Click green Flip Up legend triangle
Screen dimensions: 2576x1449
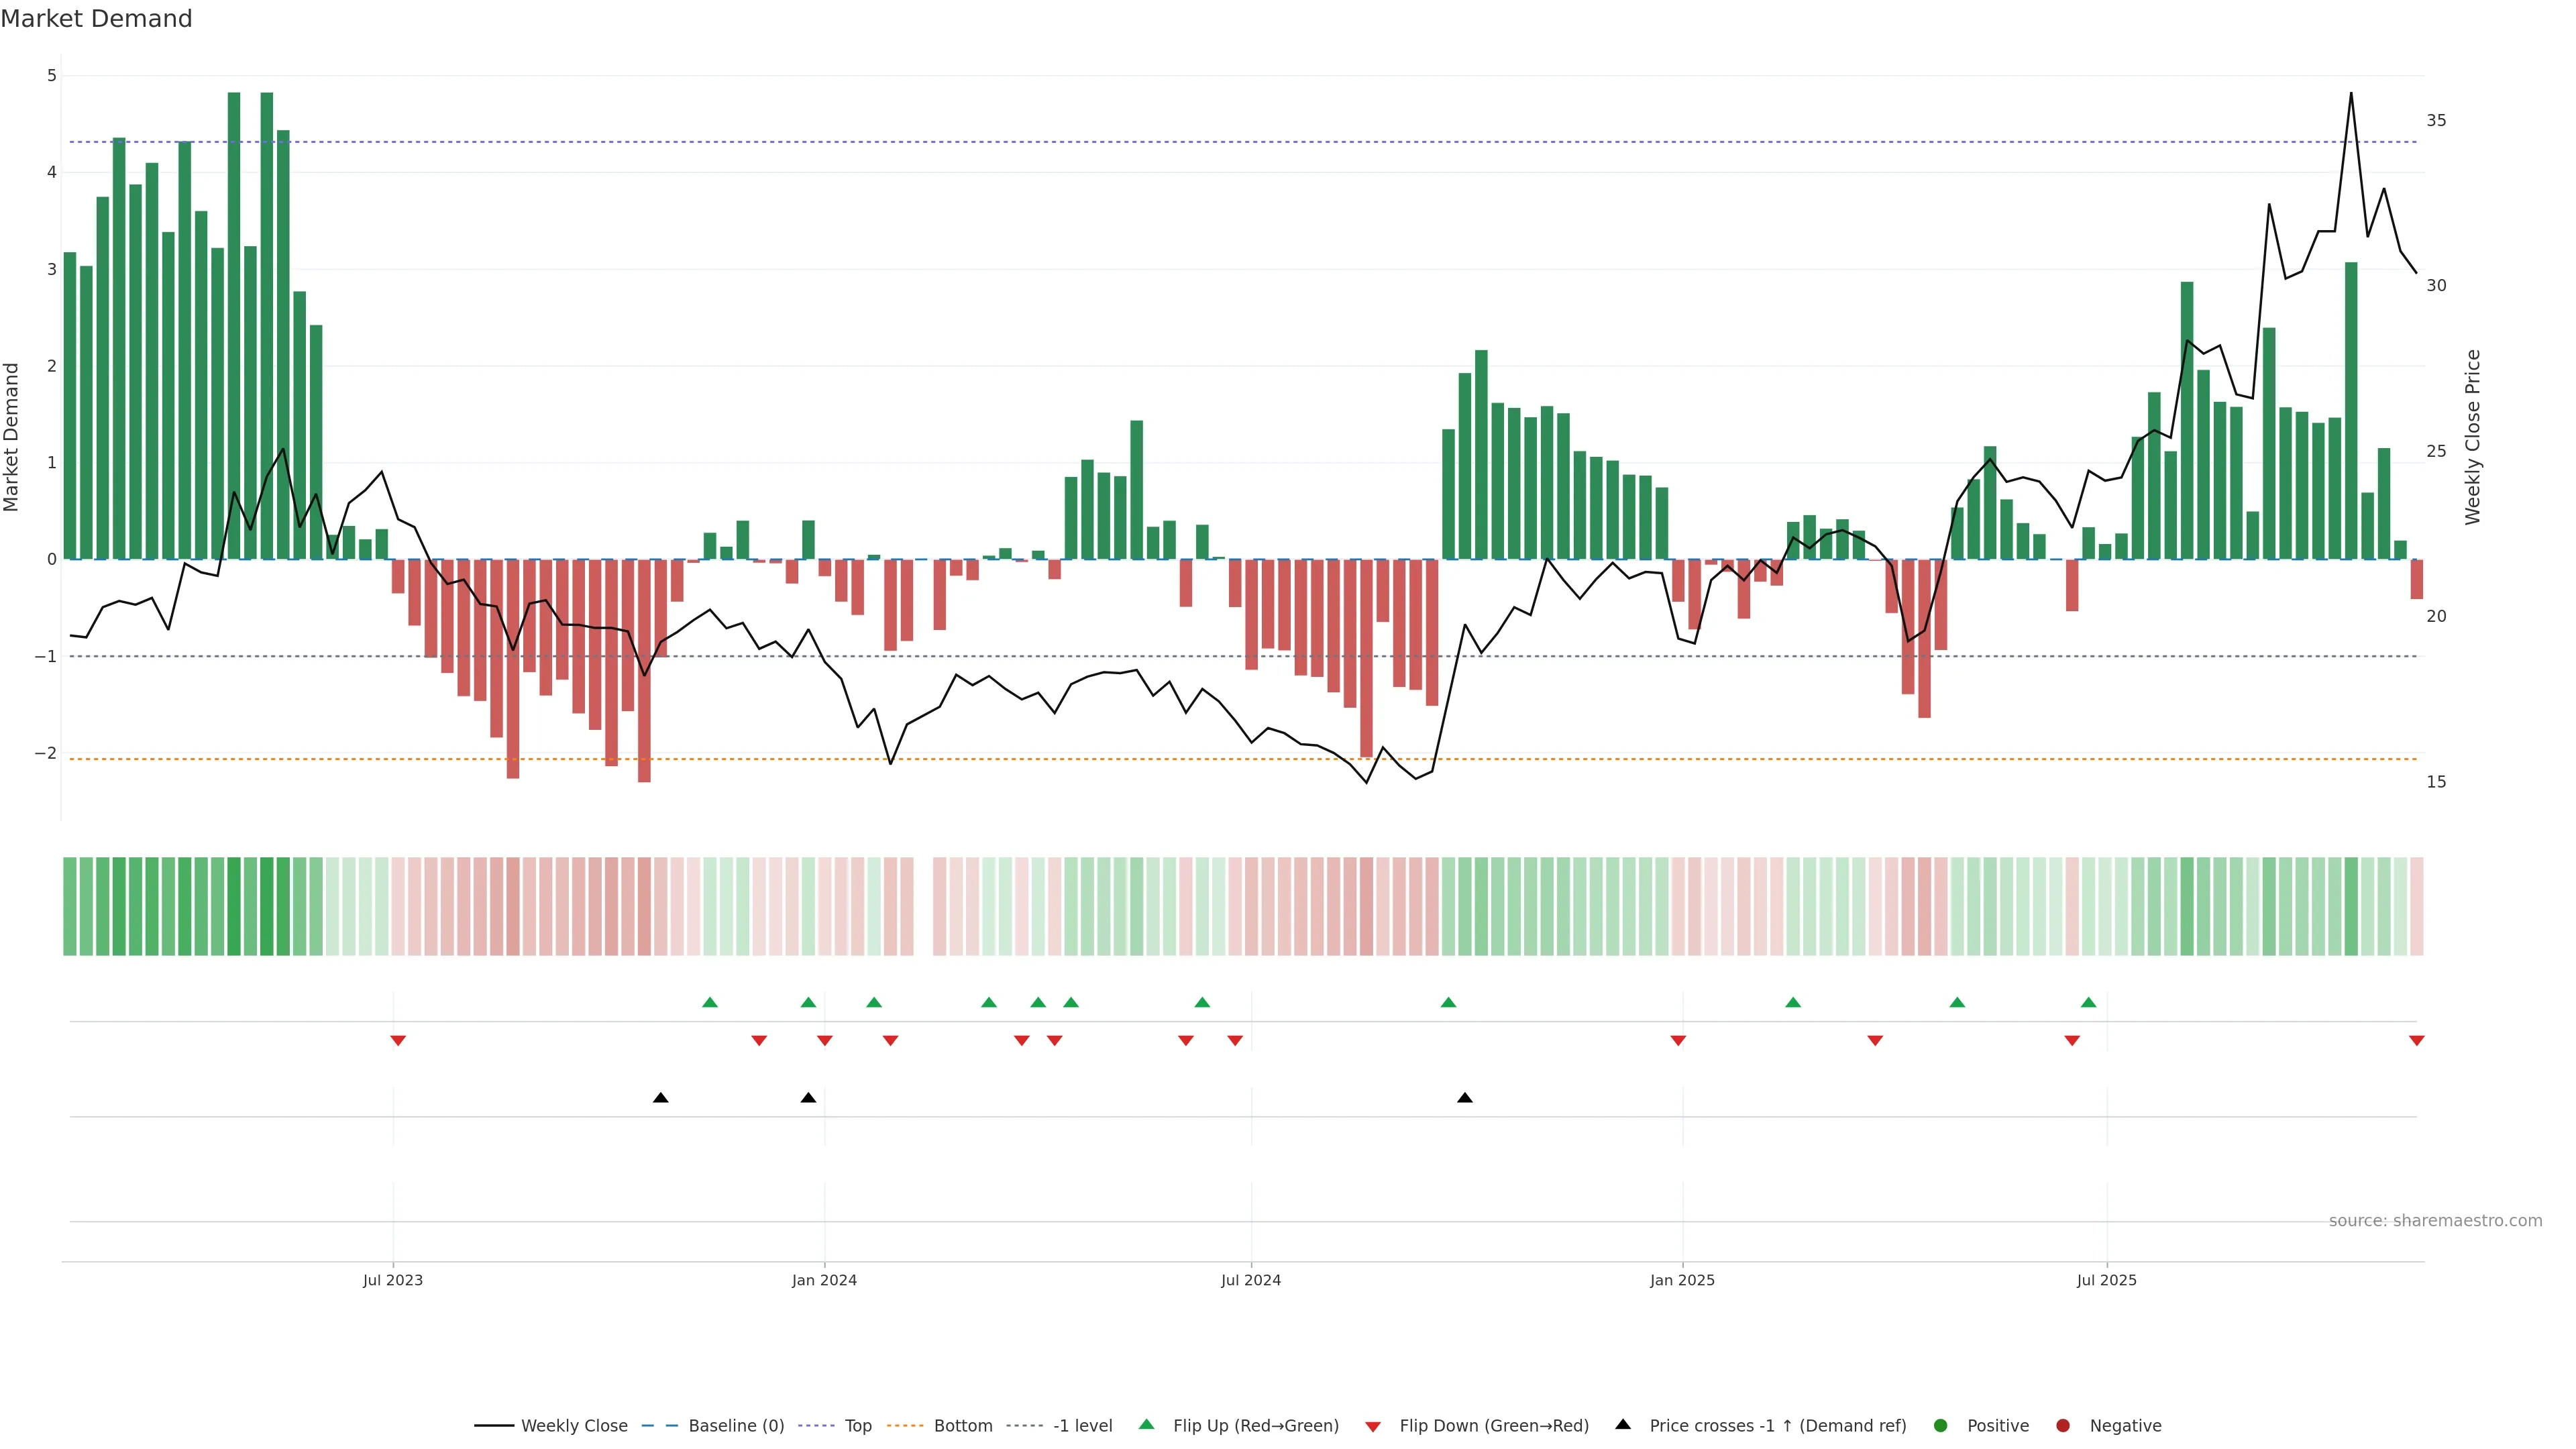(1147, 1425)
